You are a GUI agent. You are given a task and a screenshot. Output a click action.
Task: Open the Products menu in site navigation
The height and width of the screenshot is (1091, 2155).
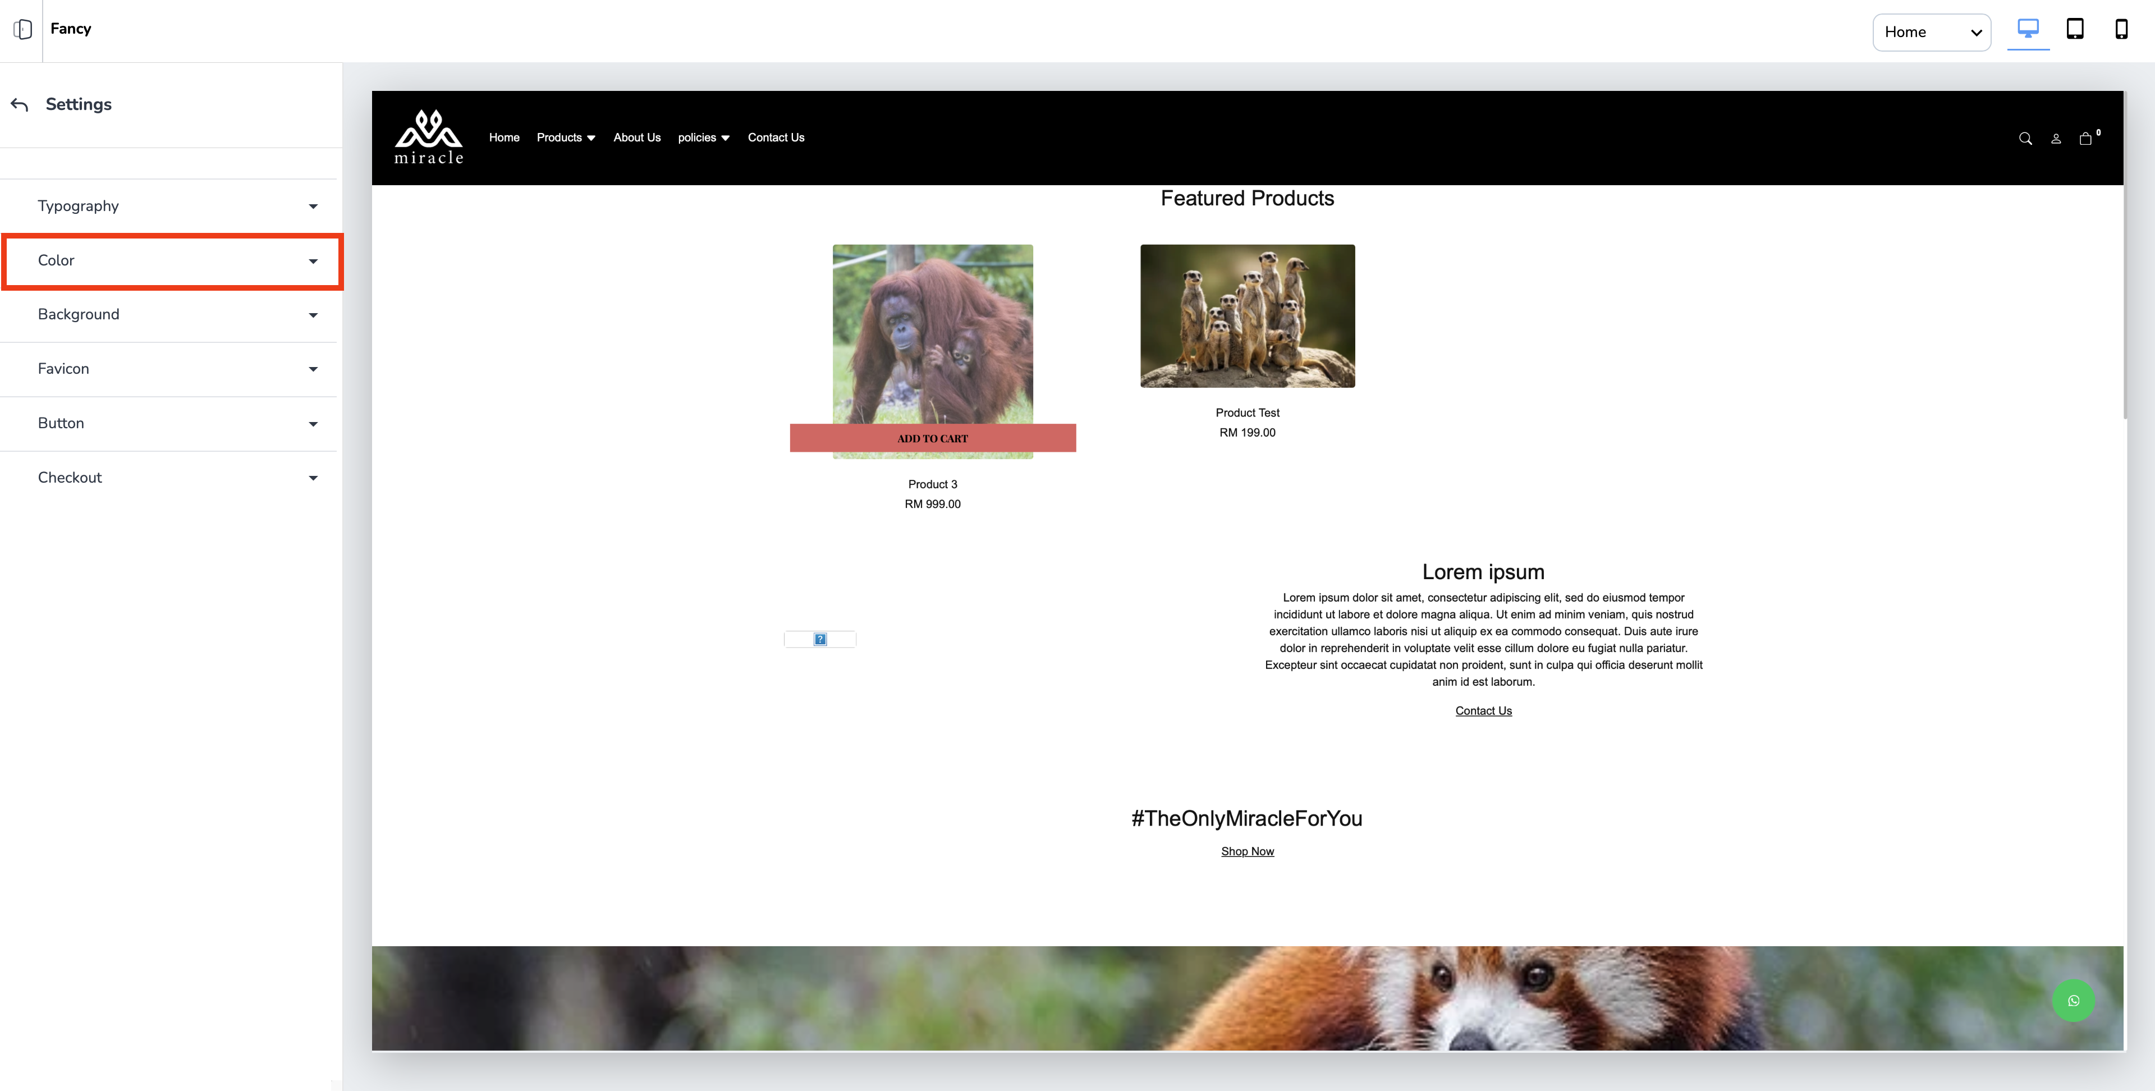coord(566,138)
